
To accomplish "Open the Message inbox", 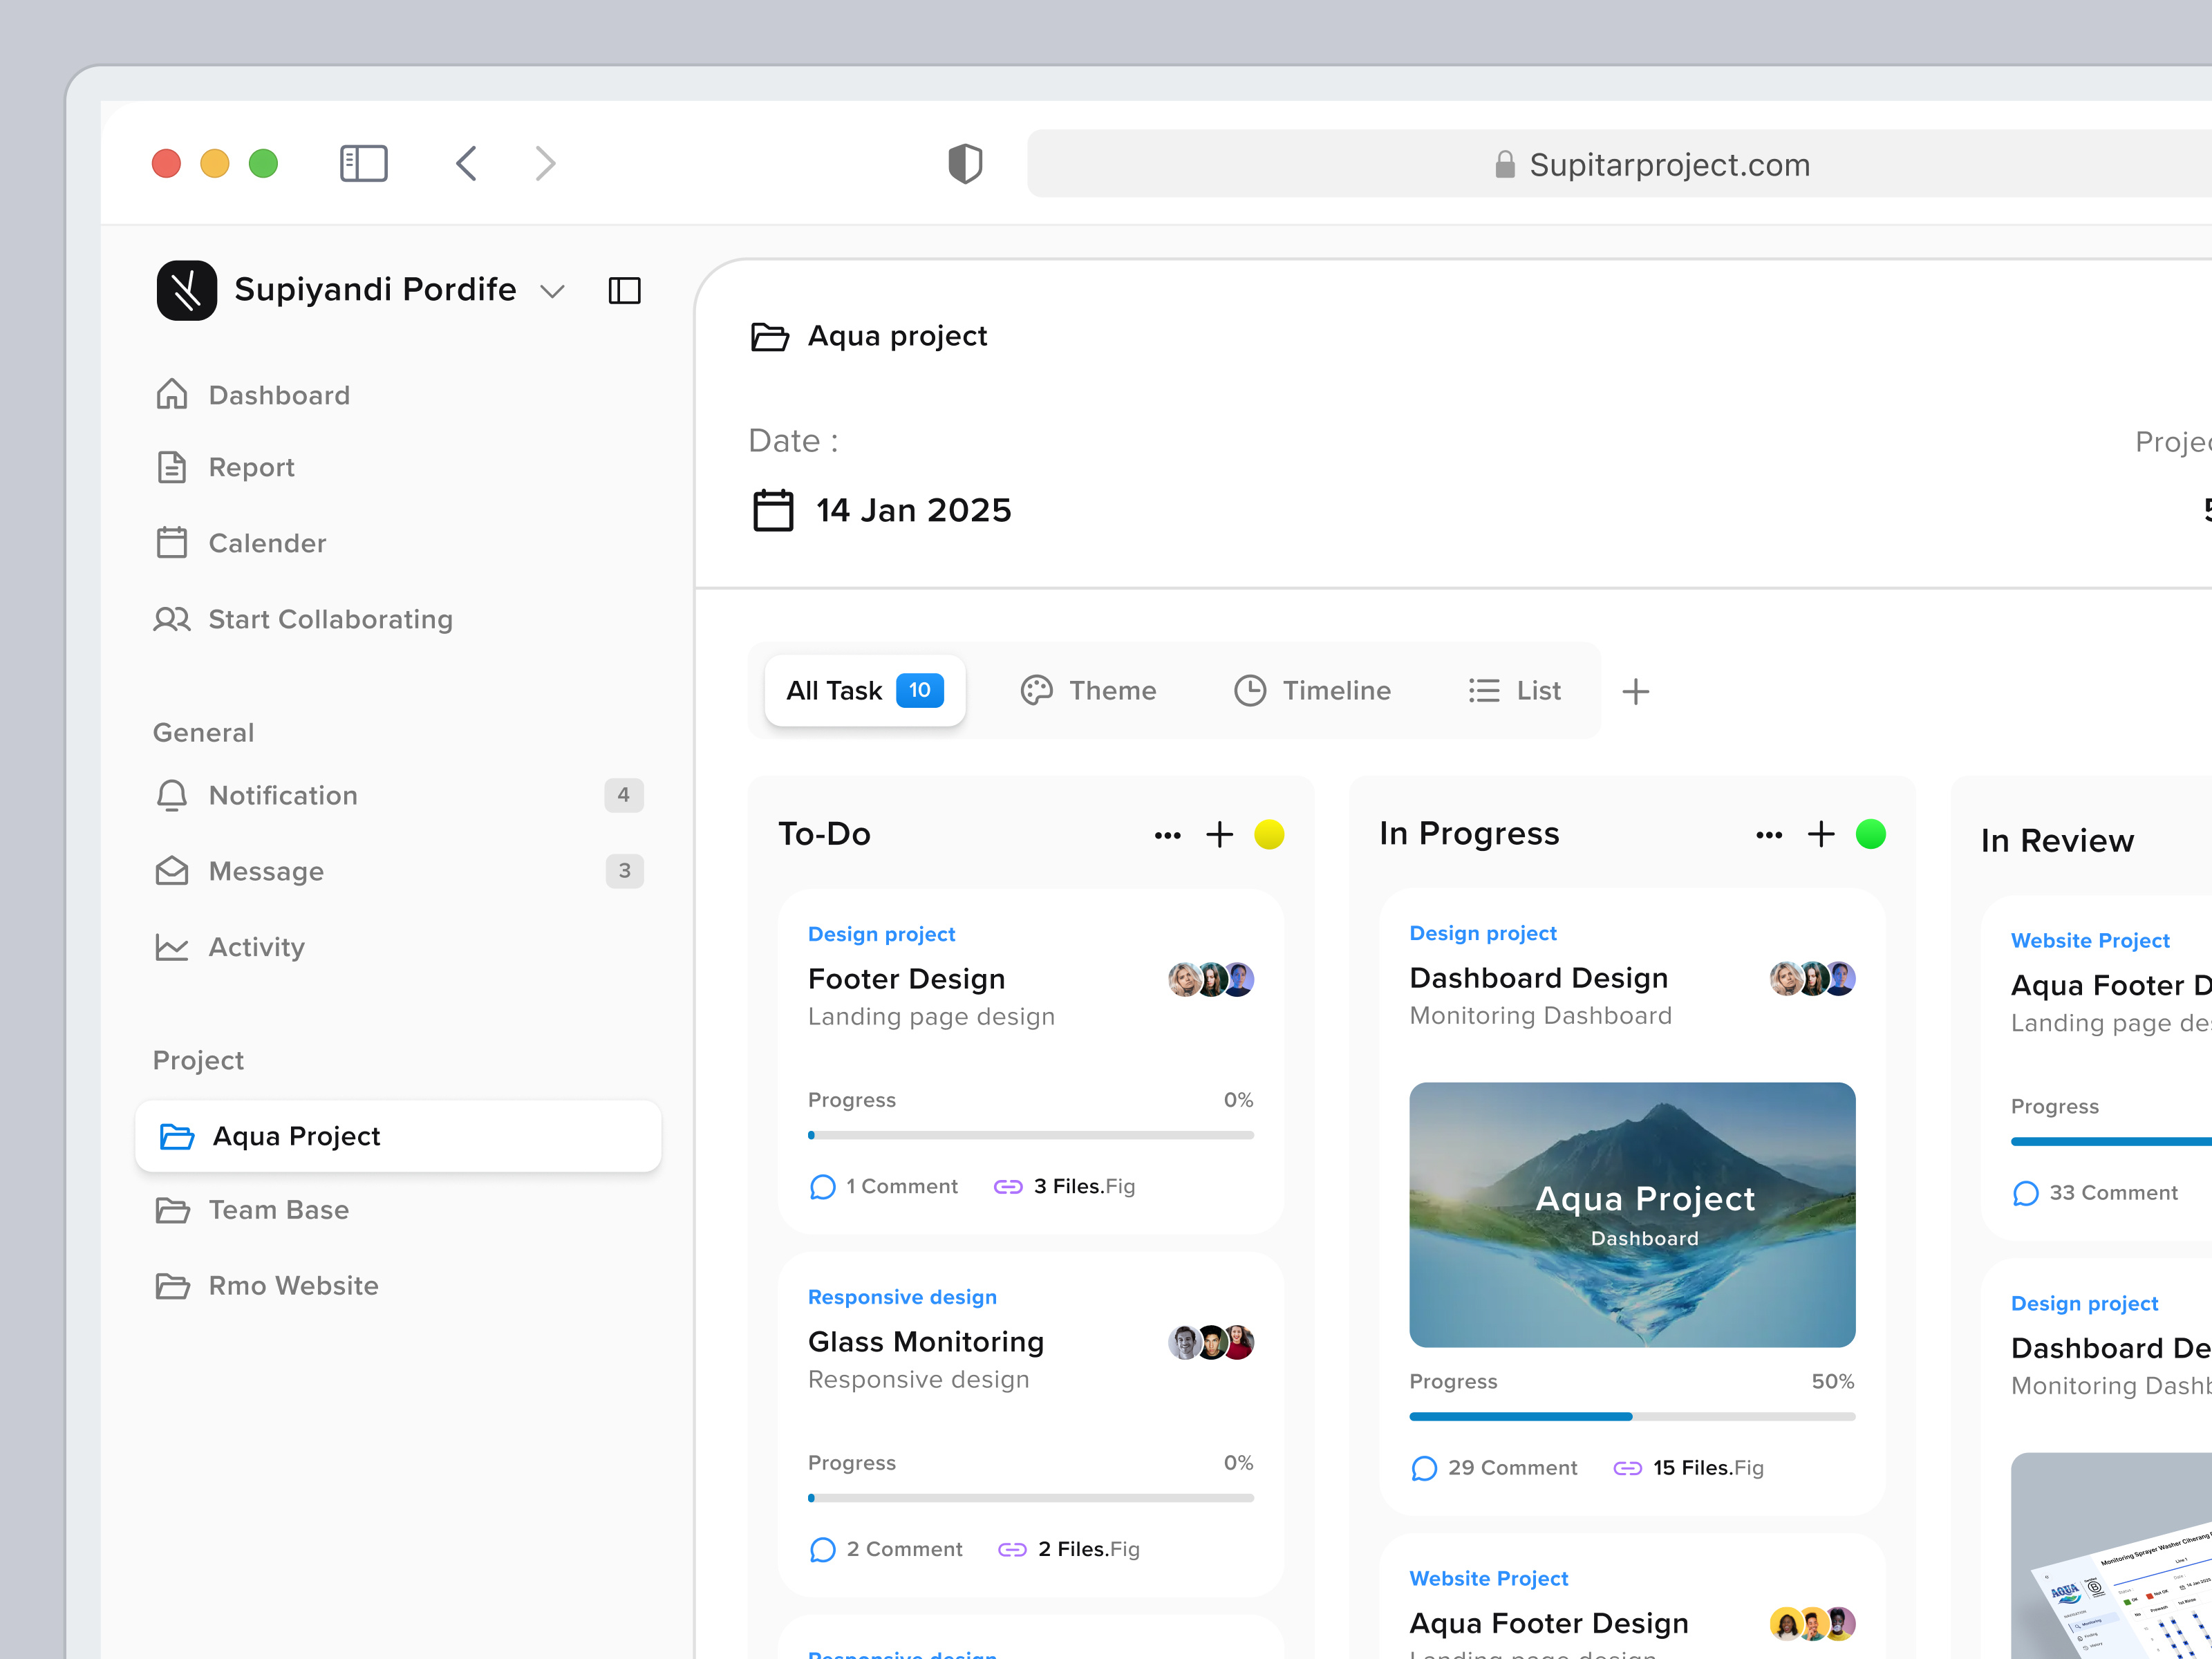I will pyautogui.click(x=266, y=871).
